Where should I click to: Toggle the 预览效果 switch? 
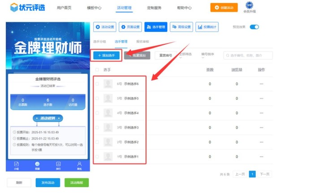pyautogui.click(x=254, y=27)
